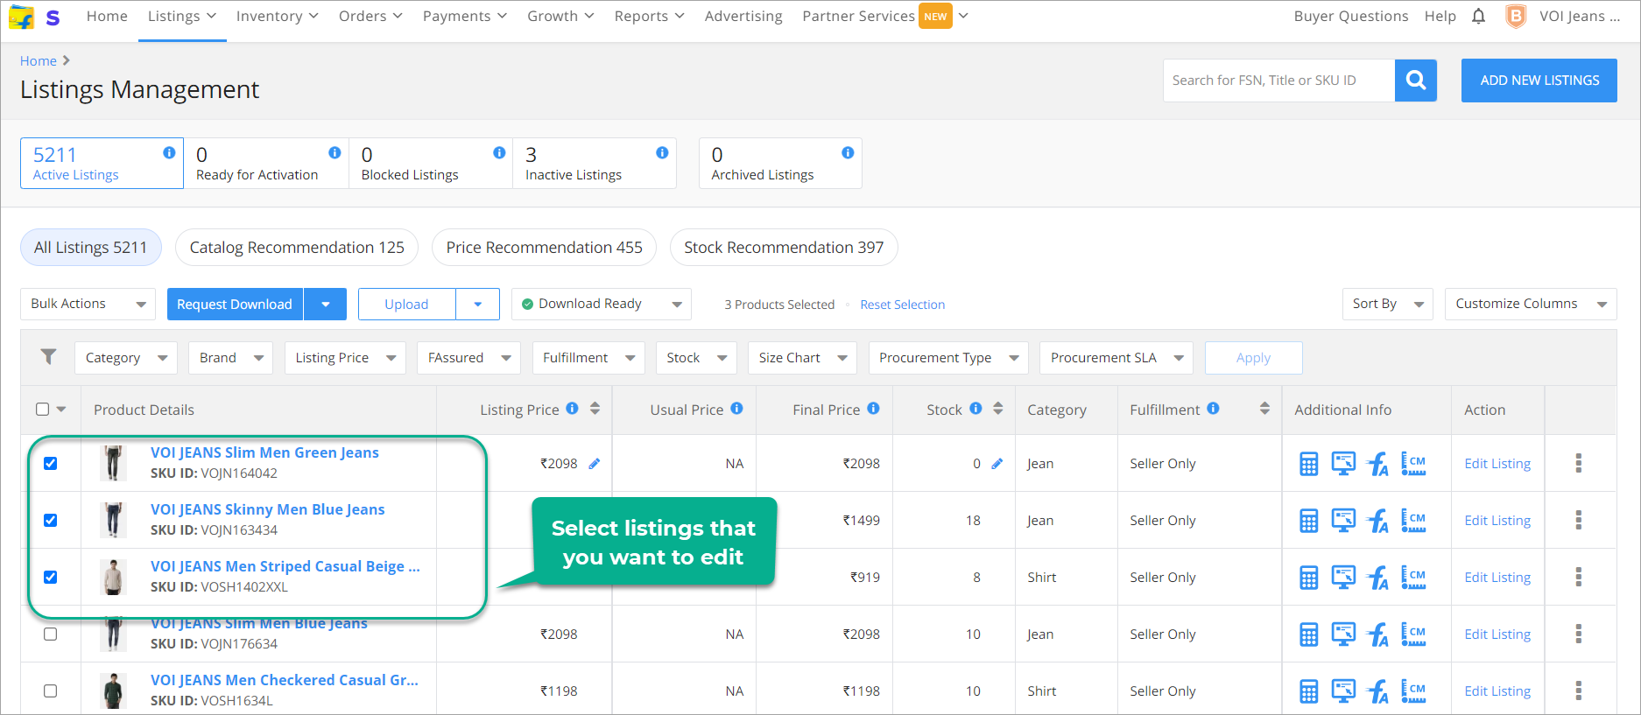Viewport: 1641px width, 715px height.
Task: Show info for Inactive Listings
Action: [x=662, y=152]
